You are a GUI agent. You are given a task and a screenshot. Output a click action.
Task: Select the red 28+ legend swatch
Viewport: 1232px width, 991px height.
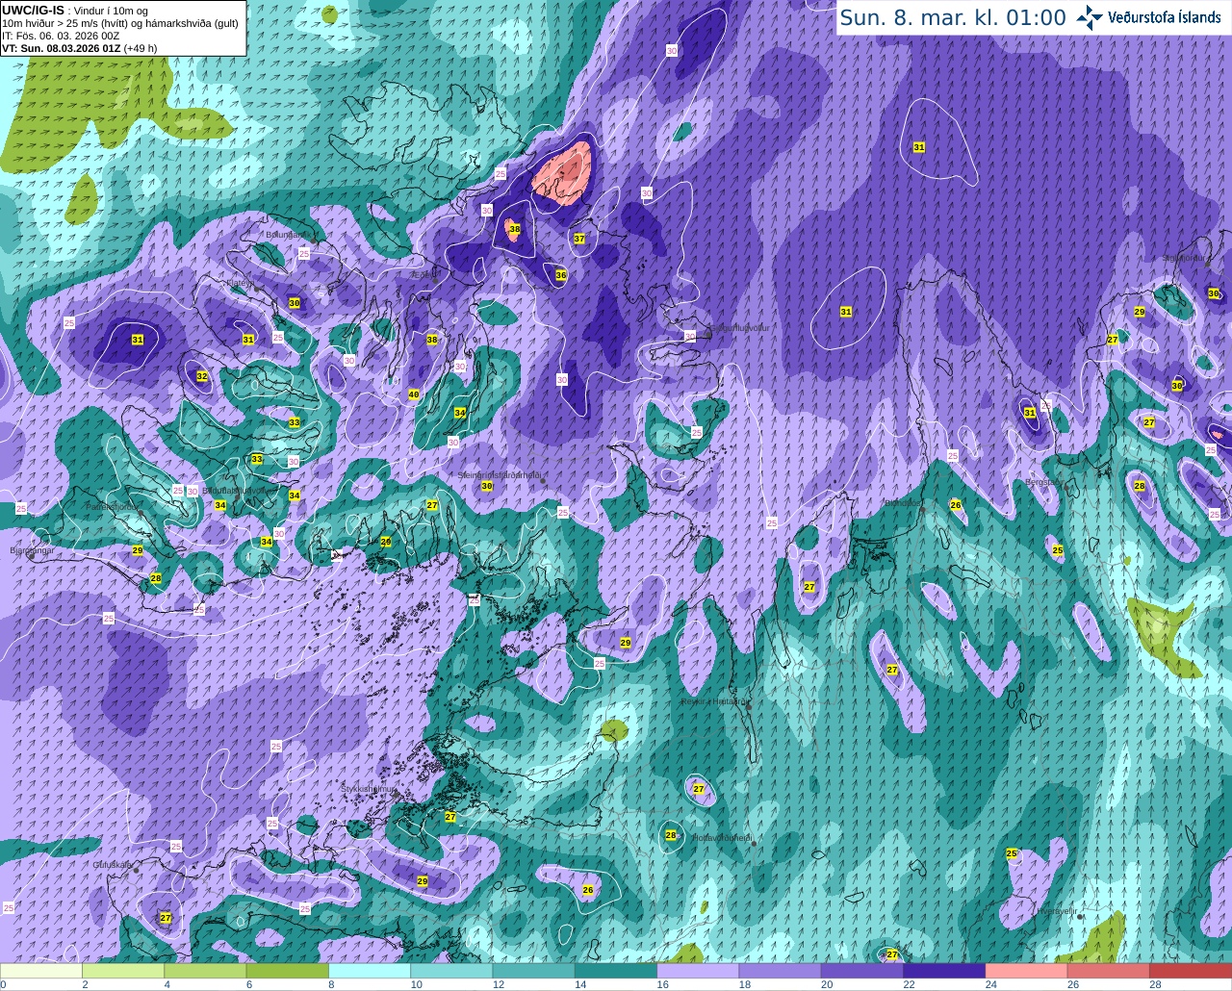[1191, 970]
